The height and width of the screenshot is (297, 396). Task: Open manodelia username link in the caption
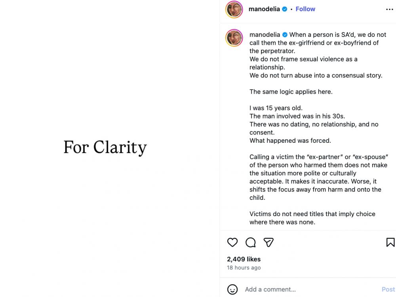(265, 35)
